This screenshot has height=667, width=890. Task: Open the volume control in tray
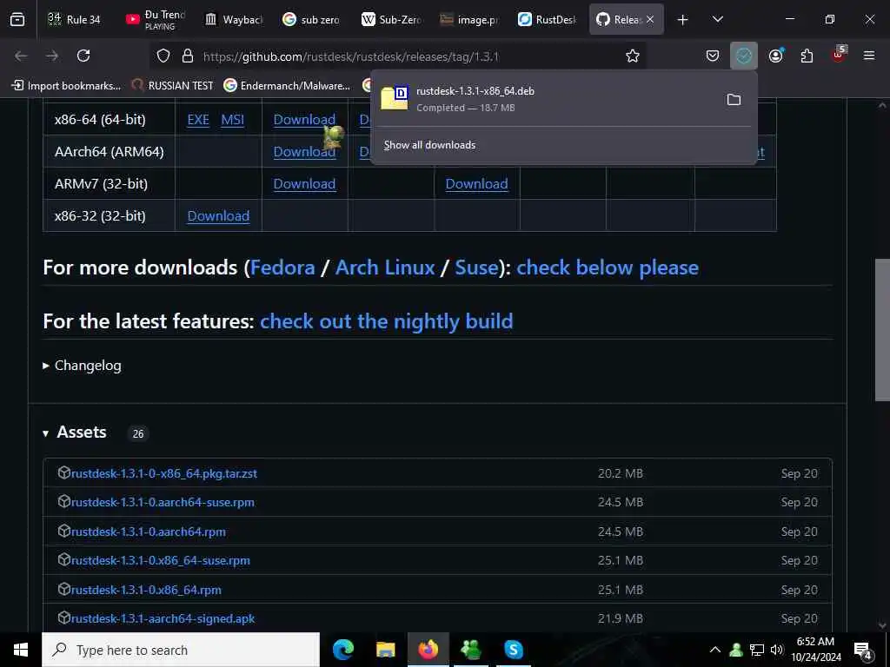pyautogui.click(x=777, y=650)
